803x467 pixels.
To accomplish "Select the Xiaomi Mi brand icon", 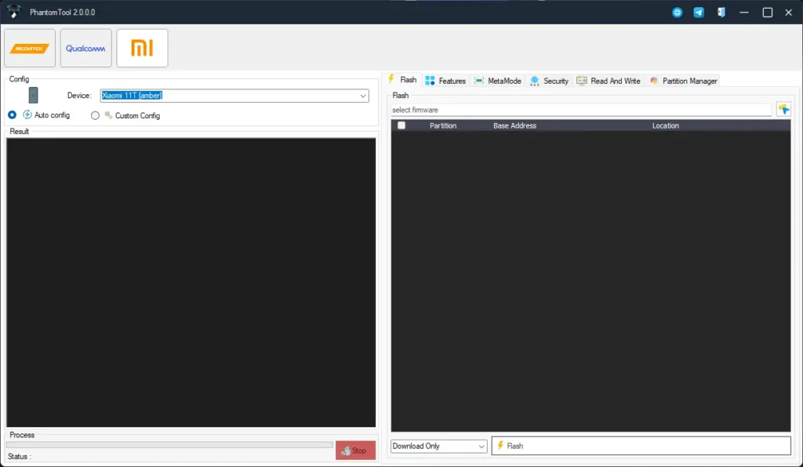I will point(142,49).
